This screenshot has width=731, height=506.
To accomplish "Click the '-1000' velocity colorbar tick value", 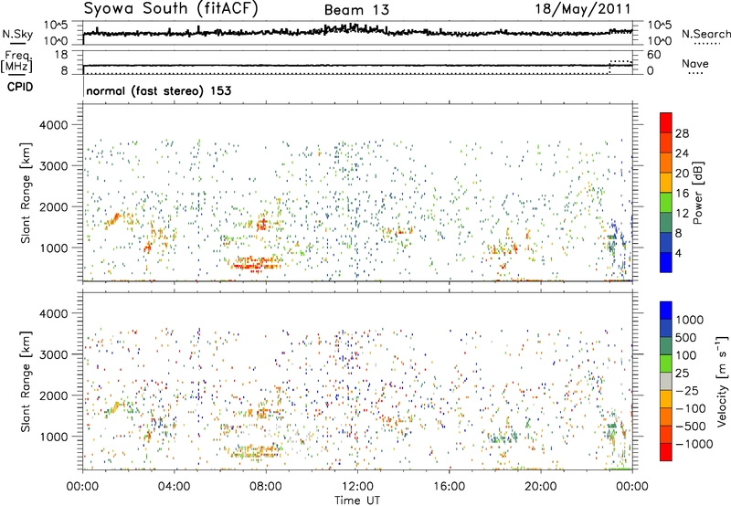I will click(x=694, y=444).
